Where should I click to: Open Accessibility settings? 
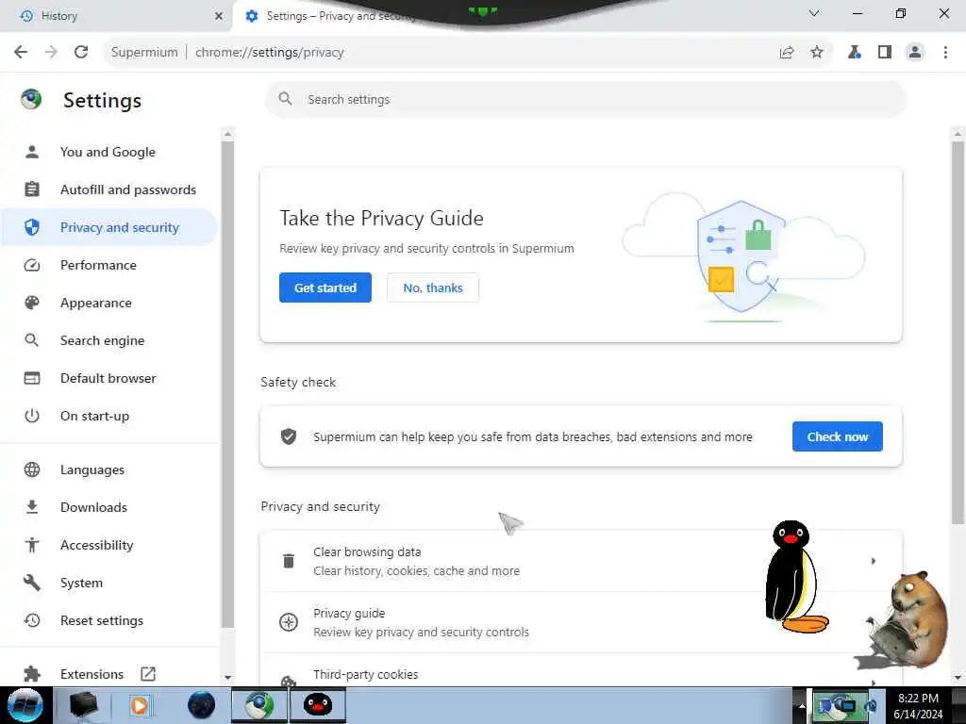tap(109, 545)
